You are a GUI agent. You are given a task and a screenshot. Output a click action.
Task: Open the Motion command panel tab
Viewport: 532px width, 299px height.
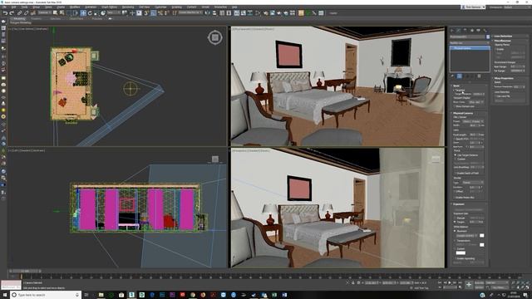click(472, 30)
